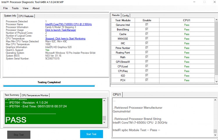This screenshot has height=140, width=218.
Task: Click the 'Max= 62C. Min= 49C' value
Action: click(x=56, y=41)
